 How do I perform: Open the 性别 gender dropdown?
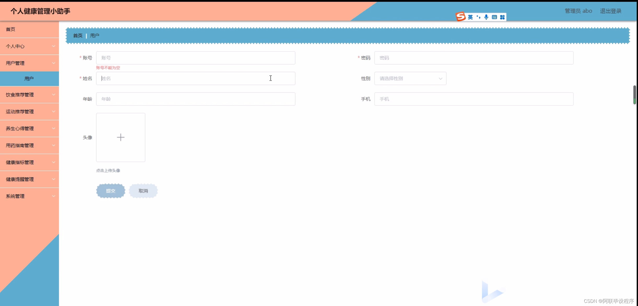point(410,79)
